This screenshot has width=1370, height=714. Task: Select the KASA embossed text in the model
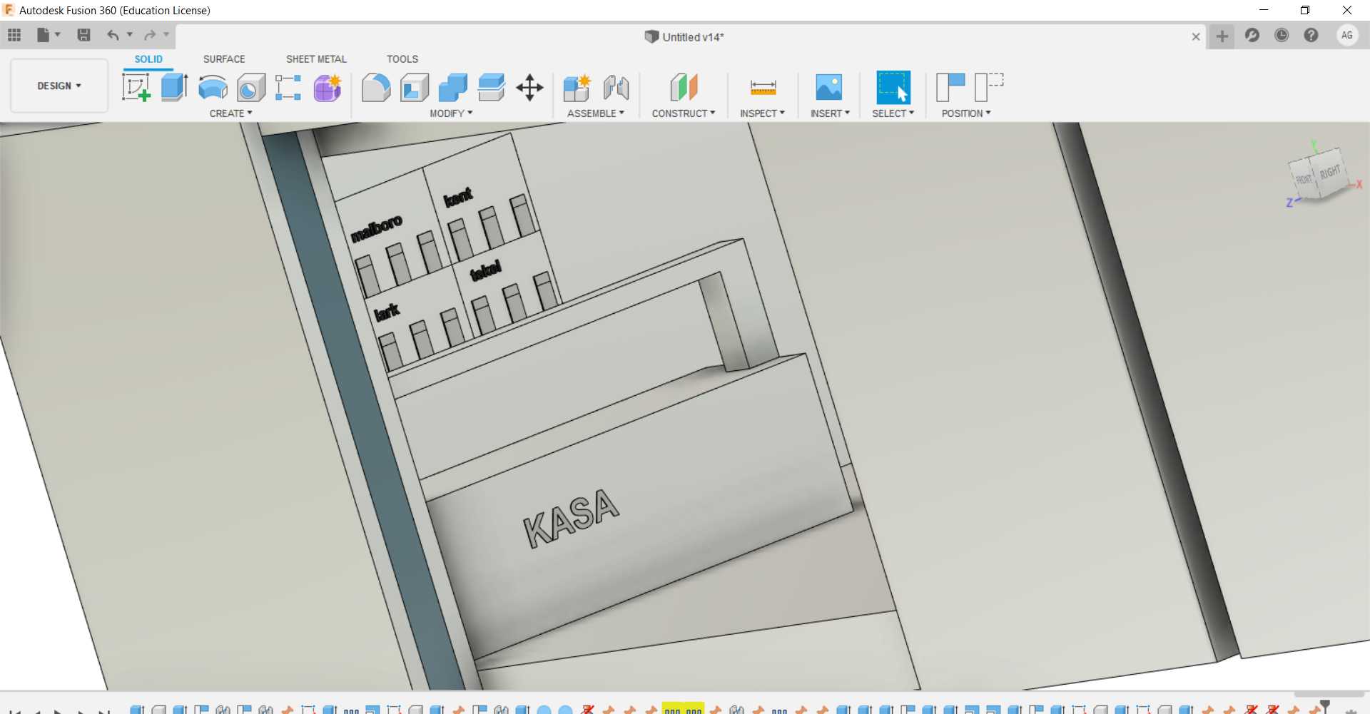coord(572,518)
